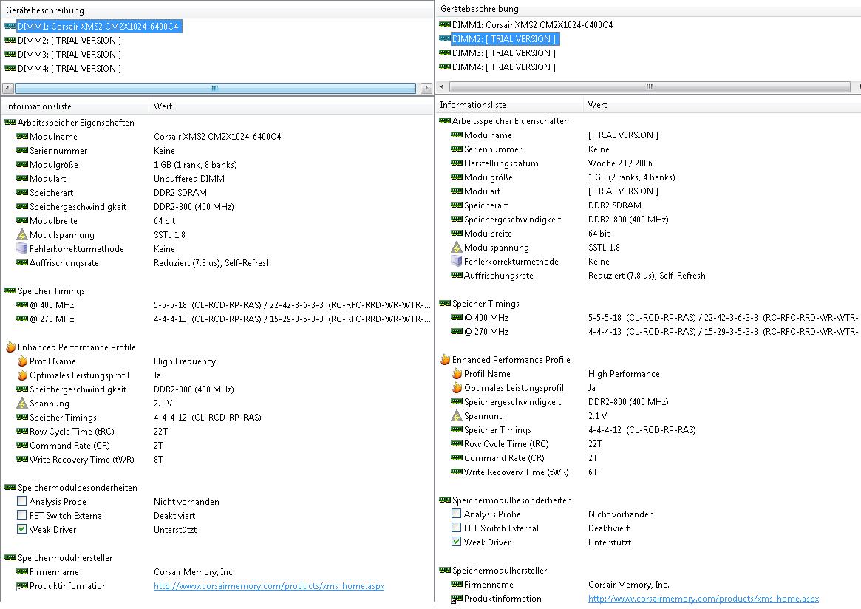Click Modulspannung warning icon in right panel
This screenshot has width=861, height=609.
(456, 248)
